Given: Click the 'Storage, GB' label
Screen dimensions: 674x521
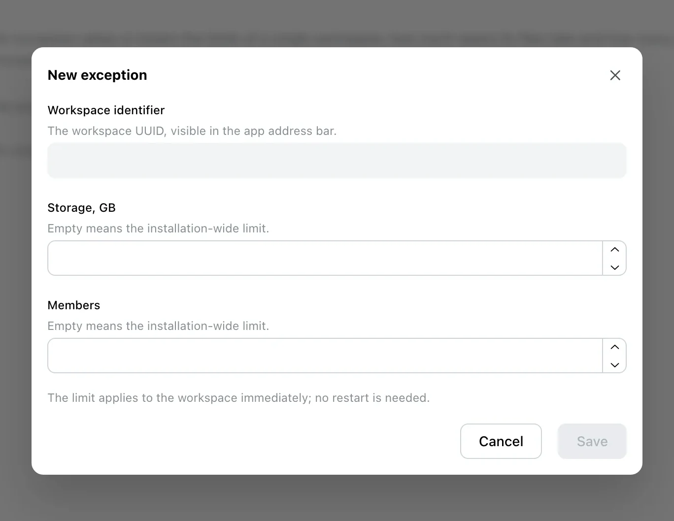Looking at the screenshot, I should 82,208.
